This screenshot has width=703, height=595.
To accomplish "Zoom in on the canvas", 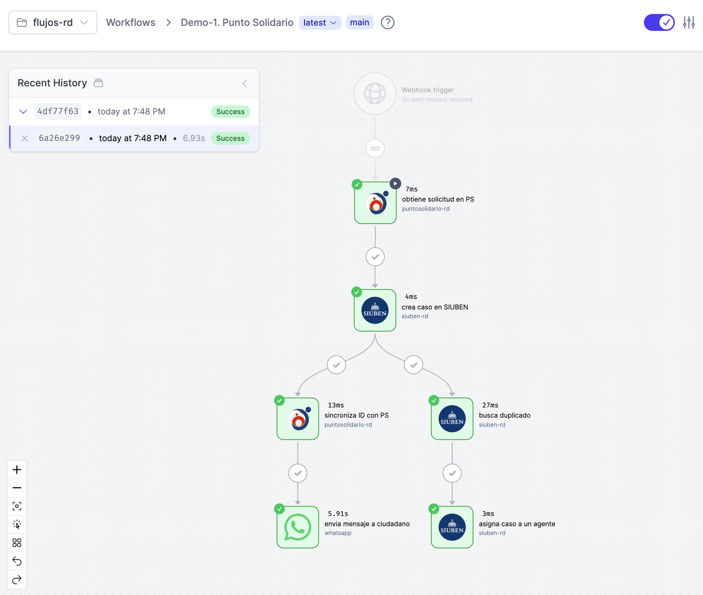I will click(x=17, y=469).
